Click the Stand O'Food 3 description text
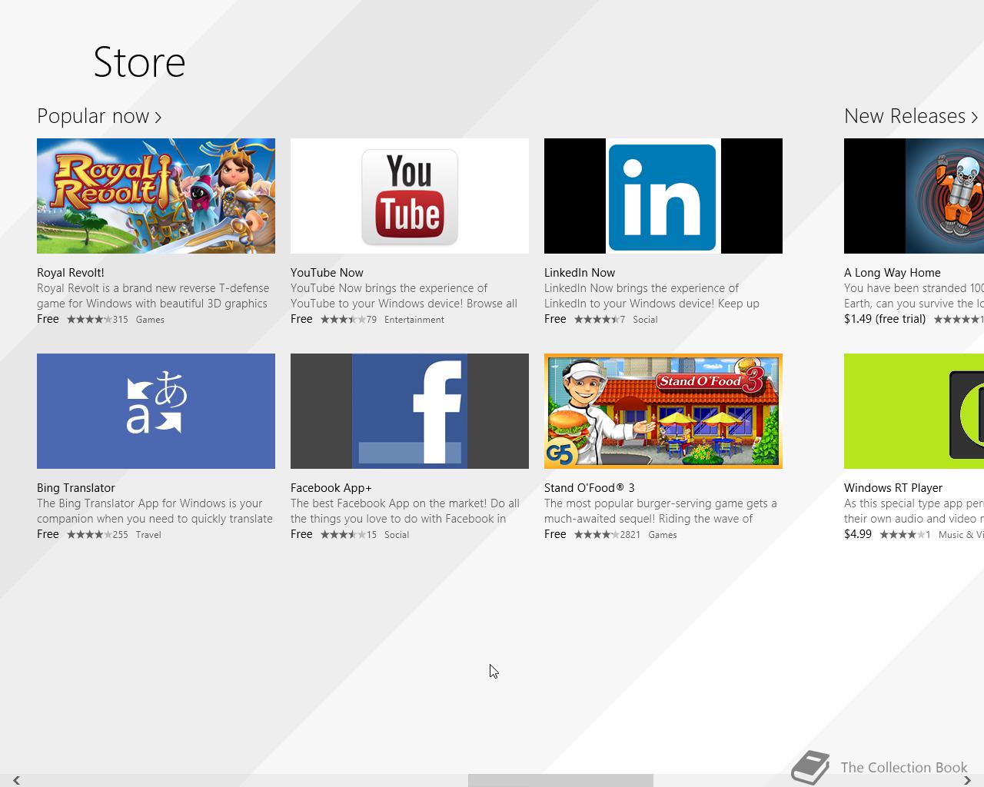The image size is (984, 787). [x=660, y=511]
